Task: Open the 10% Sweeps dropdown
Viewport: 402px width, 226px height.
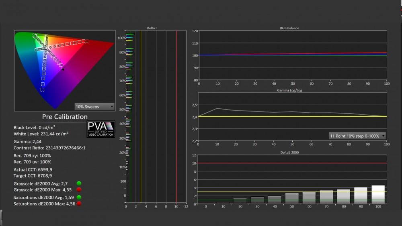Action: (94, 107)
